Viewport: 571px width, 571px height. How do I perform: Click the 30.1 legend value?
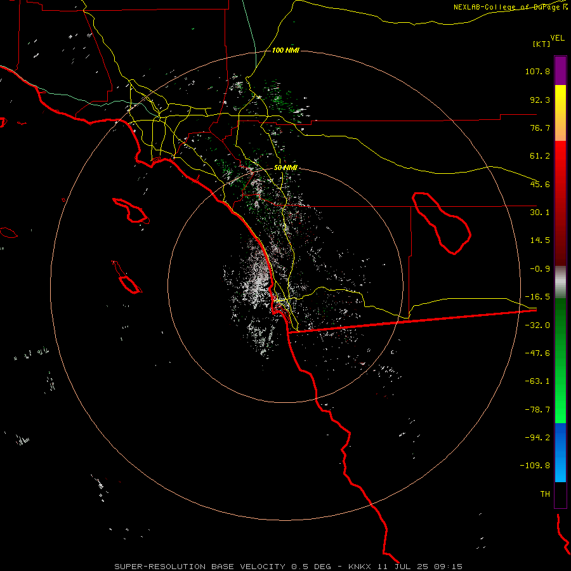click(540, 213)
